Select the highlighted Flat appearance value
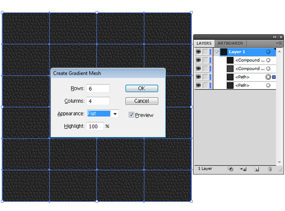Image resolution: width=285 pixels, height=211 pixels. pyautogui.click(x=99, y=114)
